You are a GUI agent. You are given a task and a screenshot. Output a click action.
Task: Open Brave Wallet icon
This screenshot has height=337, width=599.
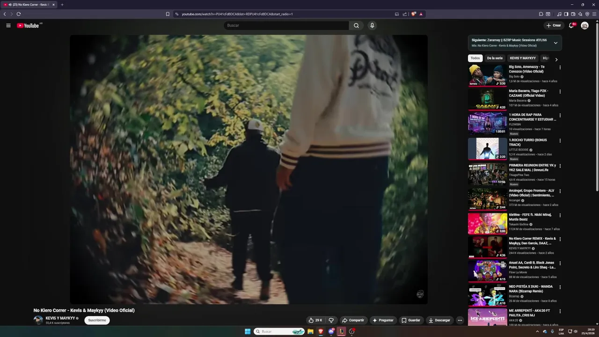tap(573, 14)
